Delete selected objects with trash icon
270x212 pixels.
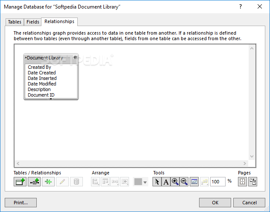(x=76, y=182)
